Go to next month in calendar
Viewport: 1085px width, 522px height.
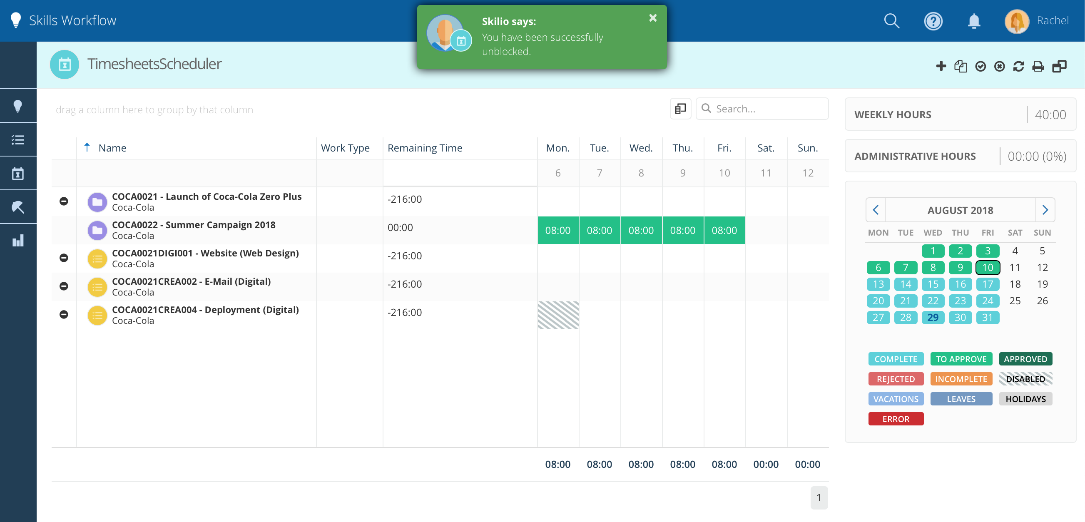coord(1045,210)
